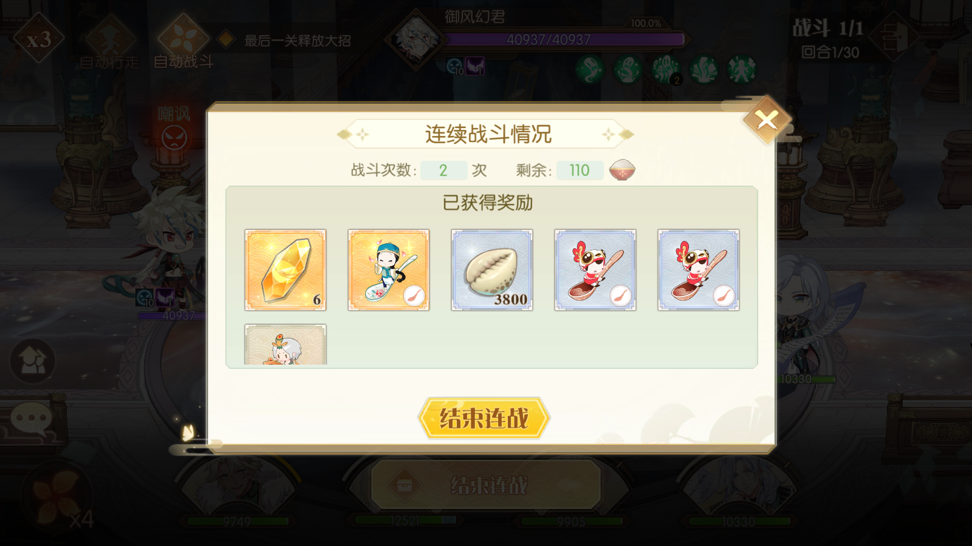Open the chat bubble icon

coord(30,418)
